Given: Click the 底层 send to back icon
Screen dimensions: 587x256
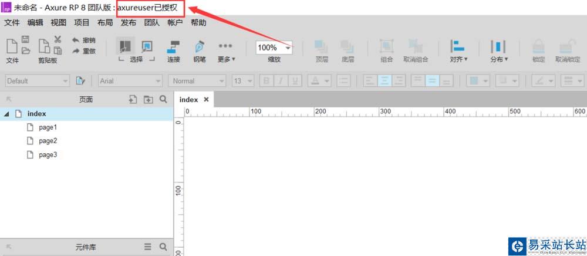Looking at the screenshot, I should (x=348, y=47).
